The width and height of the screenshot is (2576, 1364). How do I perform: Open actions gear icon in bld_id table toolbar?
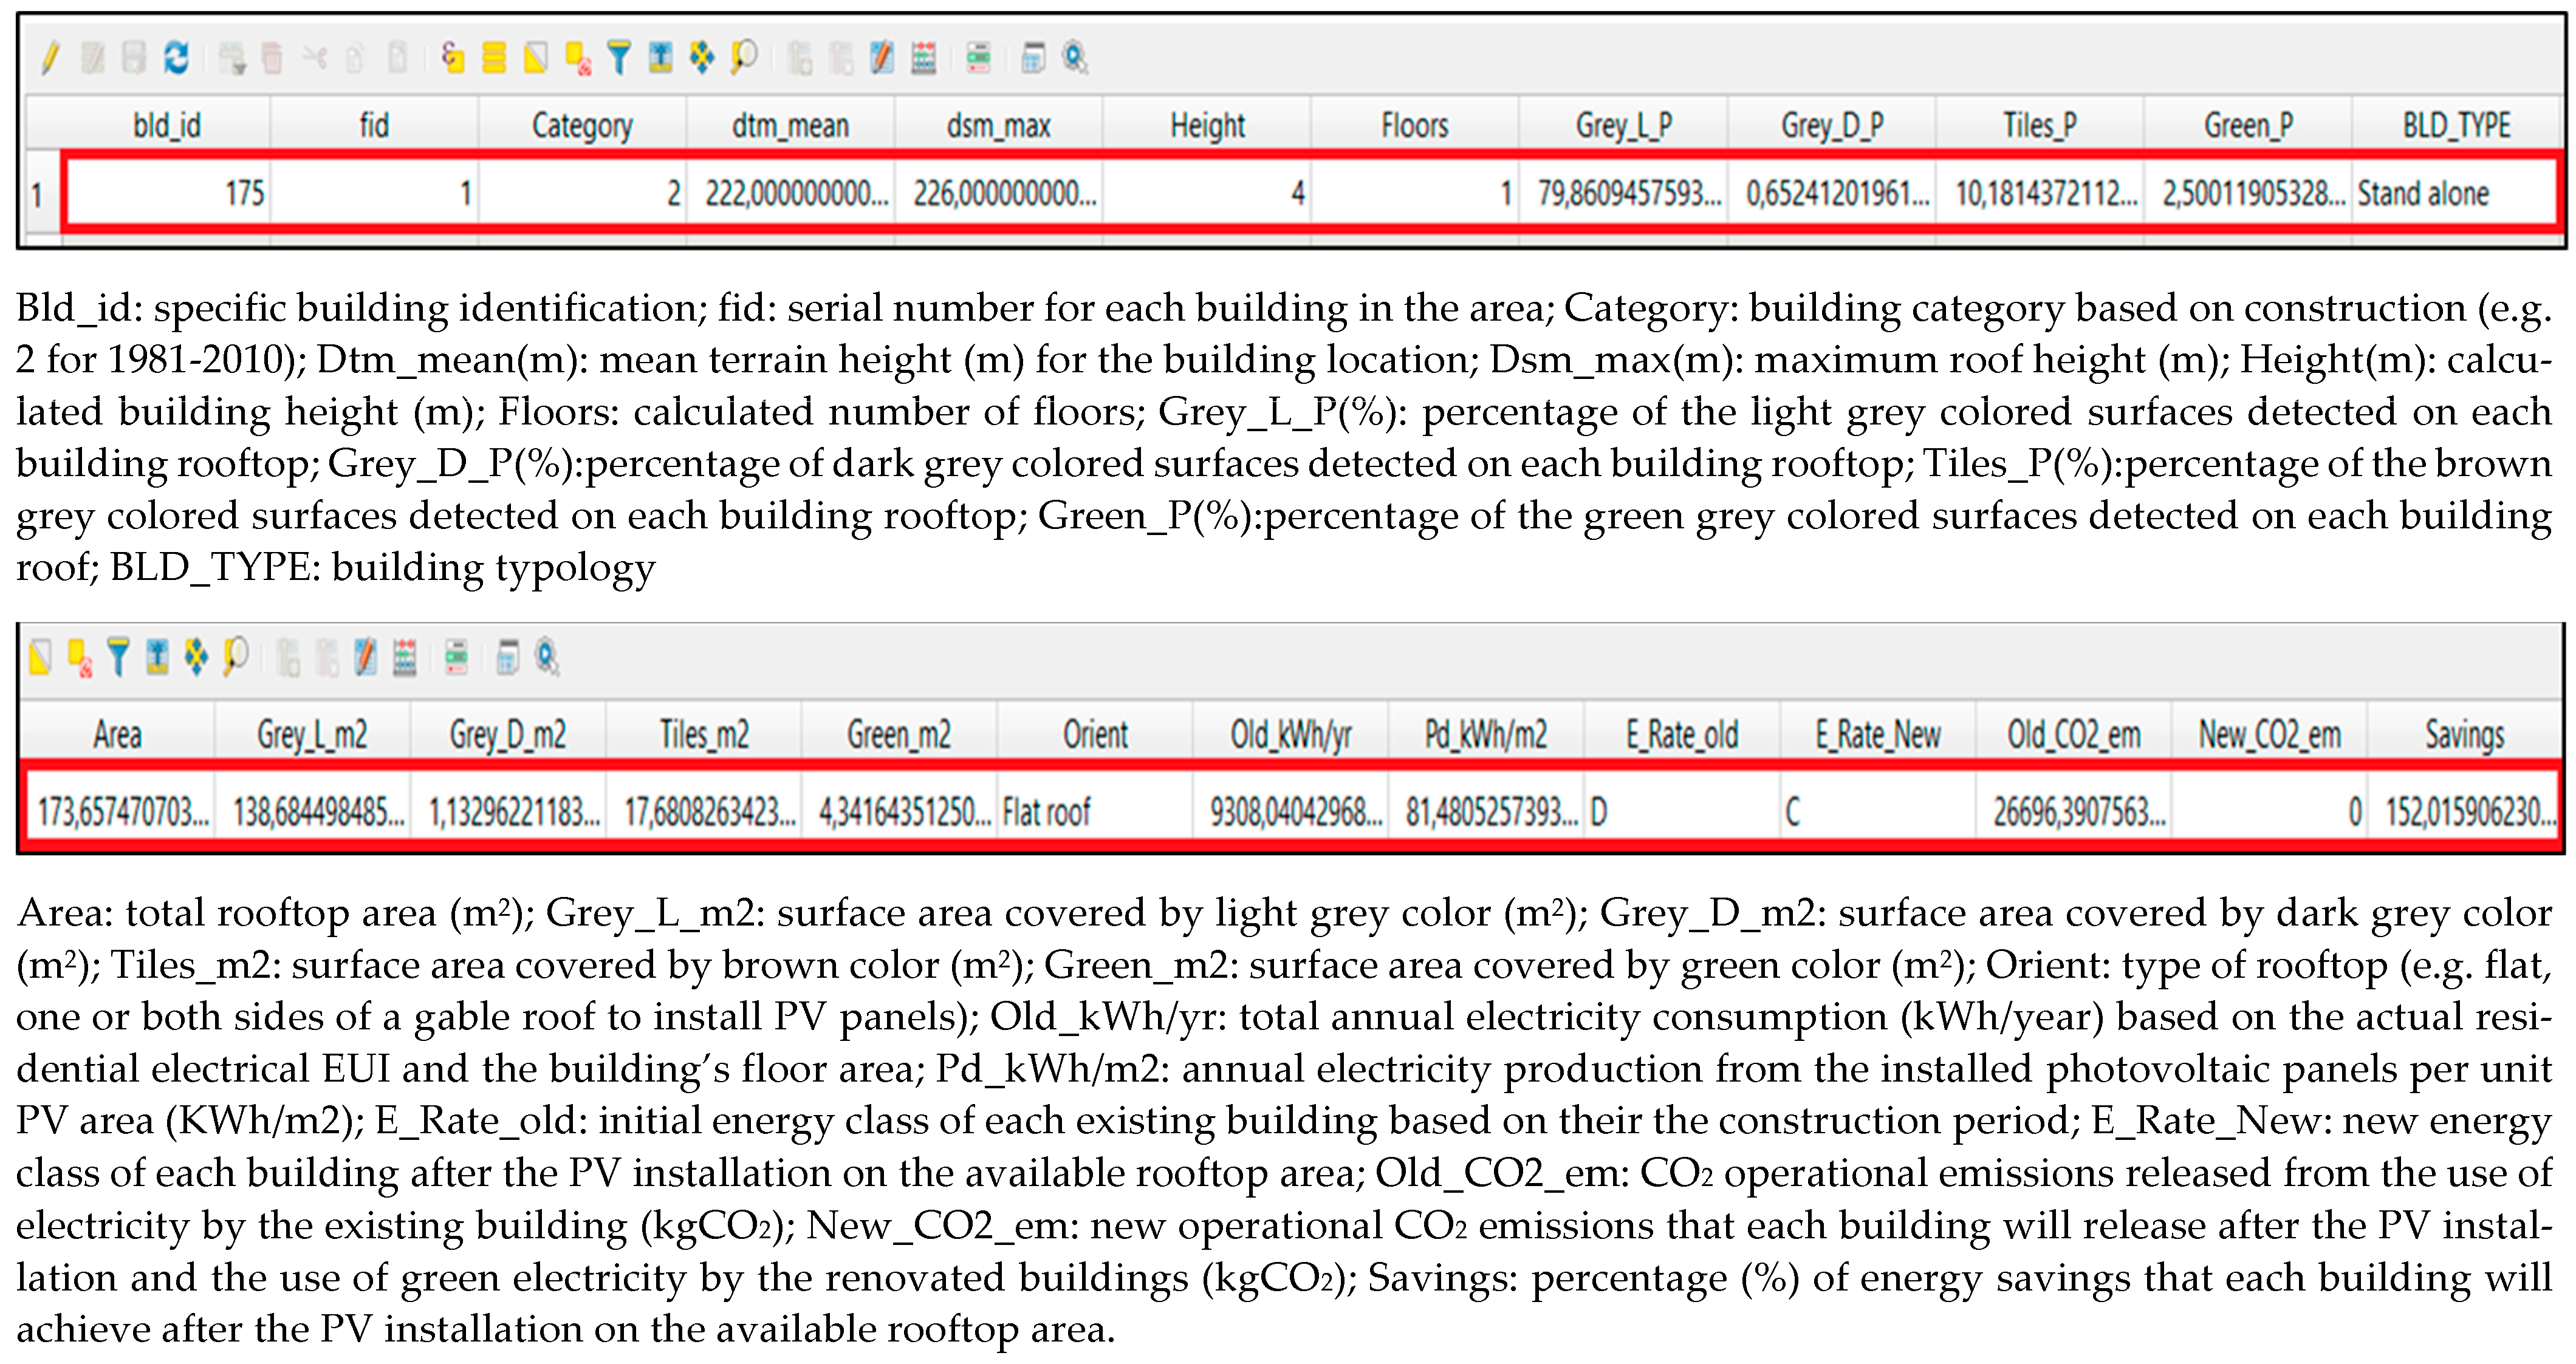(x=1075, y=58)
